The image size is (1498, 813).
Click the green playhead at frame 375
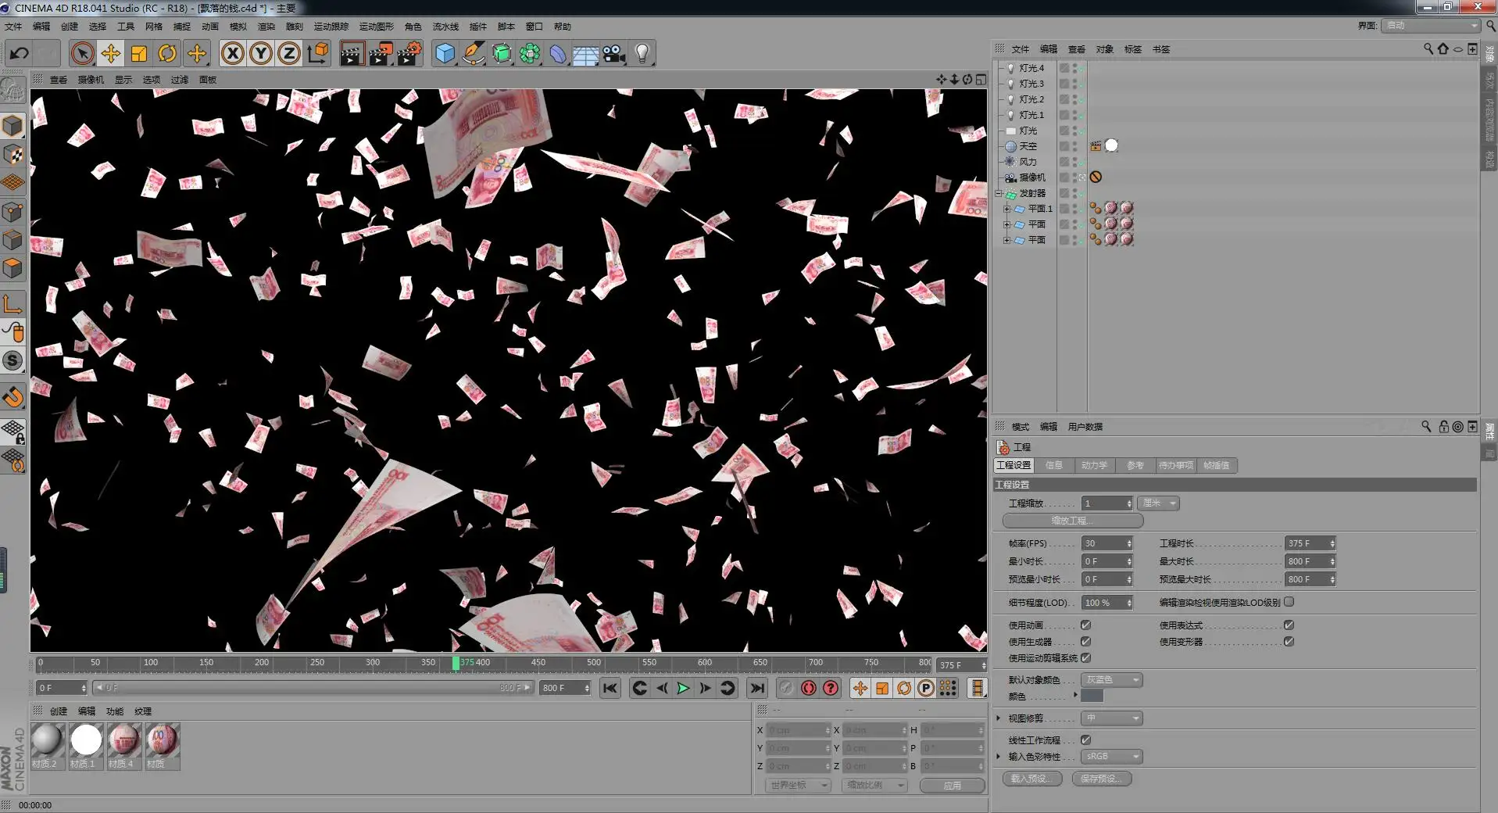[x=456, y=663]
